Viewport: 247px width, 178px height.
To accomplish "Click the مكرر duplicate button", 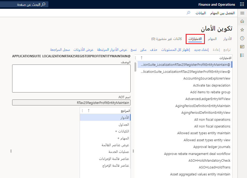I will point(143,50).
